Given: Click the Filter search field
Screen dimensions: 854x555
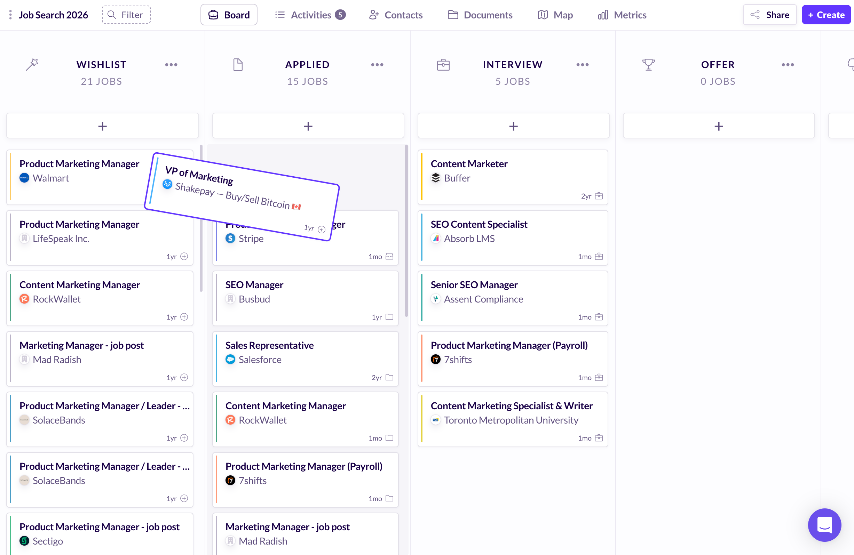Looking at the screenshot, I should (126, 15).
